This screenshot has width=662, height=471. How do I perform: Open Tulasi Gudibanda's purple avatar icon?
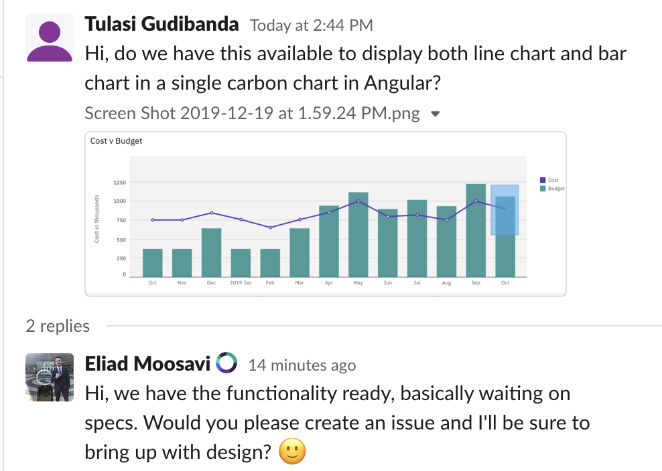point(49,37)
